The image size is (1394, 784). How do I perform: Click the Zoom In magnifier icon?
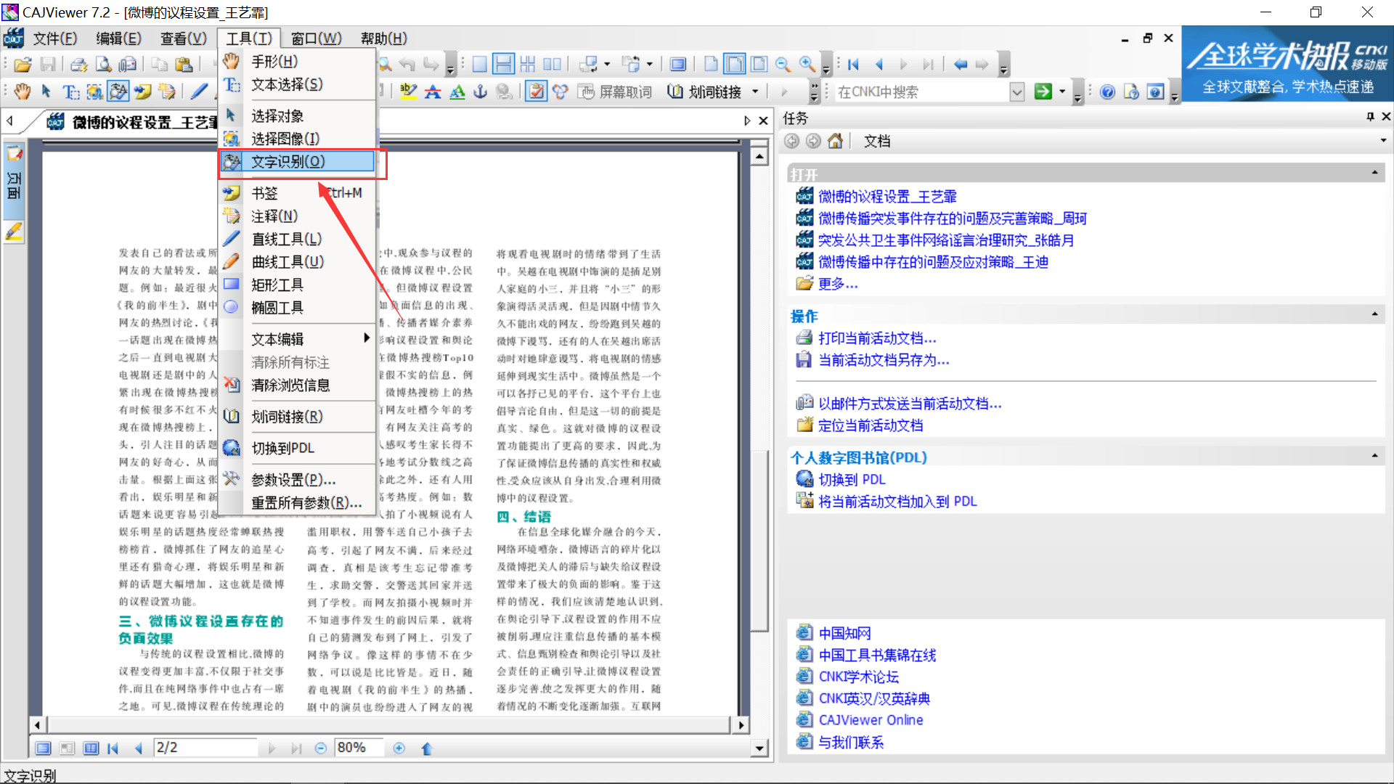pos(807,64)
